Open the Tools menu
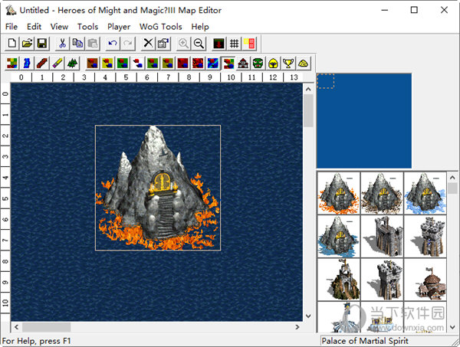This screenshot has width=460, height=347. pyautogui.click(x=87, y=27)
